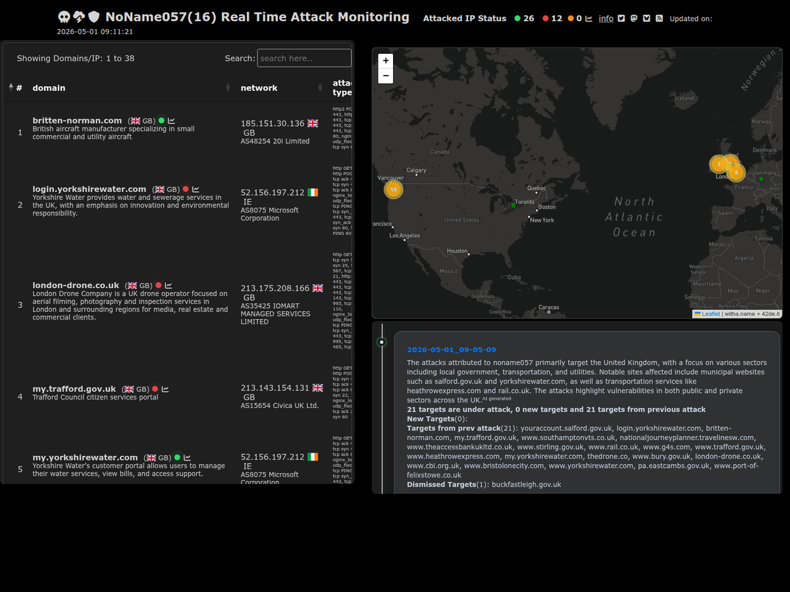790x592 pixels.
Task: Open the my.trafford.gov.uk domain entry
Action: point(74,389)
